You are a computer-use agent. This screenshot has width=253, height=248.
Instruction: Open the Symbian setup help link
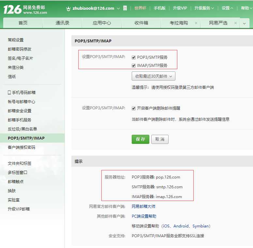click(201, 226)
